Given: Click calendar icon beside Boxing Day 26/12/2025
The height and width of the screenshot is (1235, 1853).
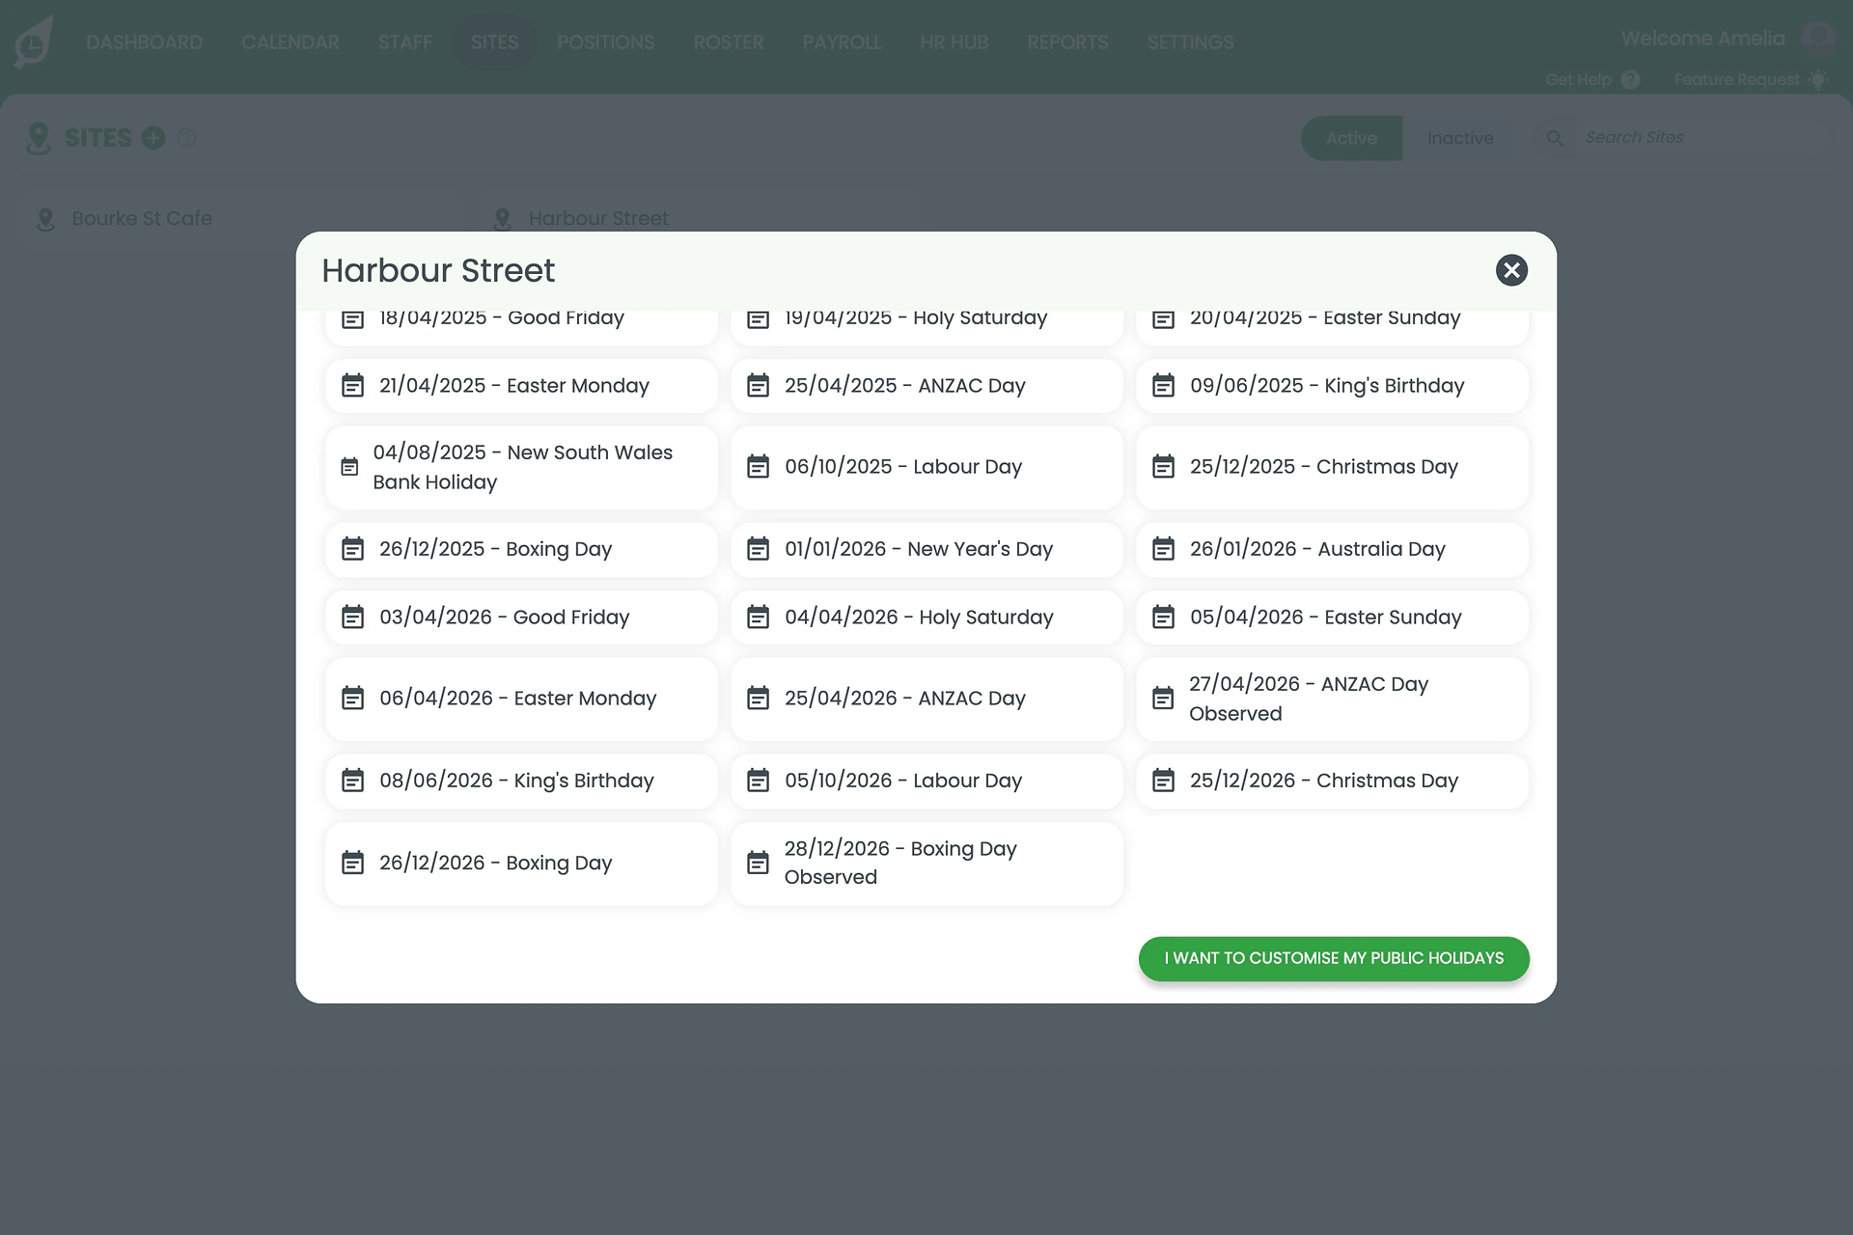Looking at the screenshot, I should point(353,549).
